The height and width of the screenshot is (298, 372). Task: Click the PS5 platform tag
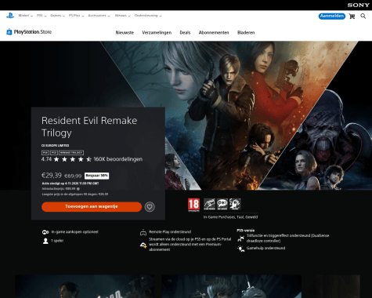coord(54,152)
